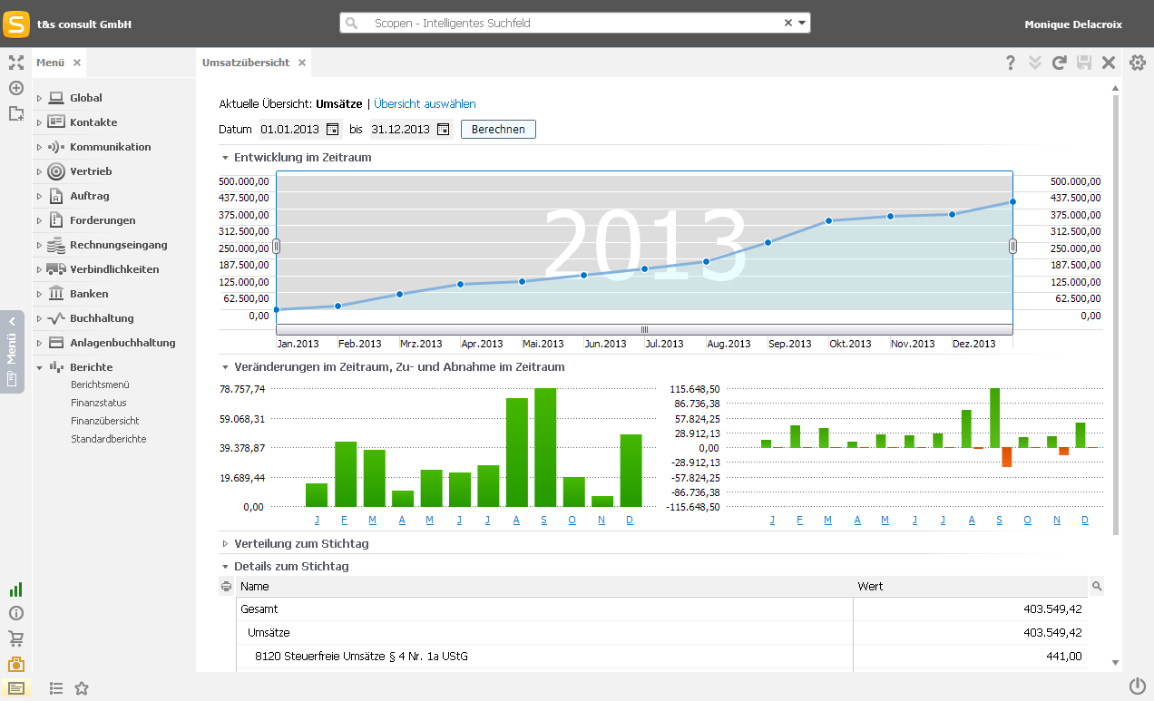
Task: Click the power icon at bottom right
Action: 1138,686
